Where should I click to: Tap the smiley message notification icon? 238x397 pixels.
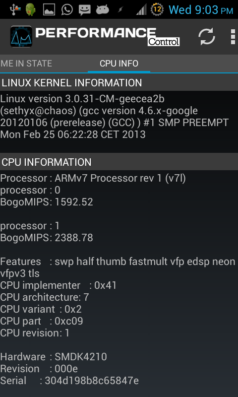(84, 9)
